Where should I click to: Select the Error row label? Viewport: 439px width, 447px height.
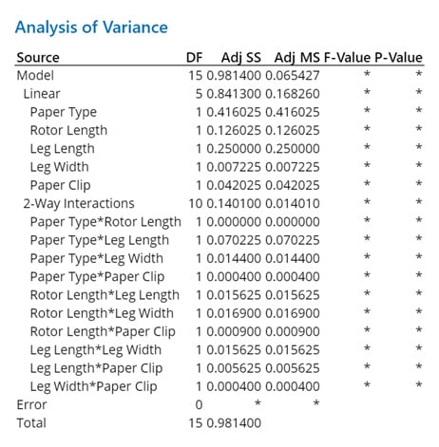(31, 405)
